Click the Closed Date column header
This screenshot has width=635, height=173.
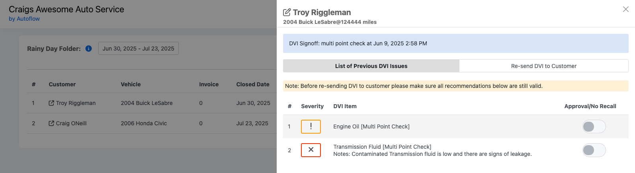click(253, 84)
